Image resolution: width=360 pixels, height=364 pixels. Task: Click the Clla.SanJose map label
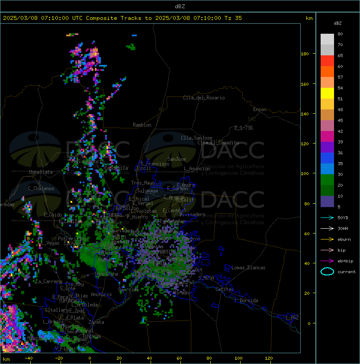pos(196,138)
